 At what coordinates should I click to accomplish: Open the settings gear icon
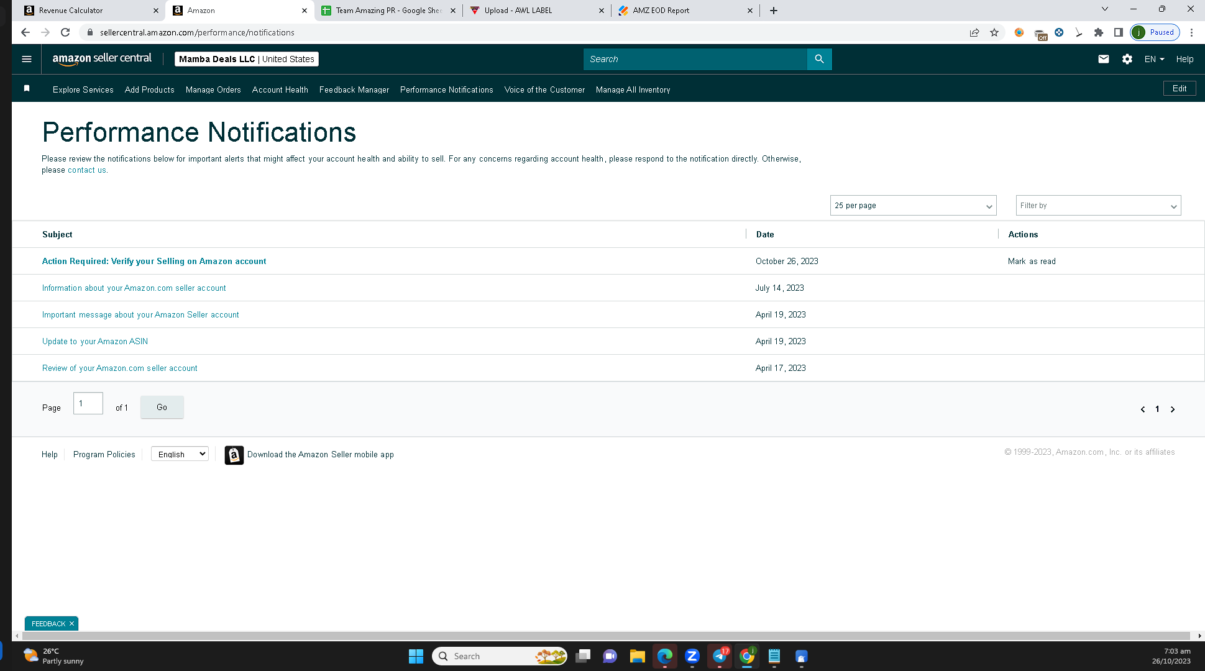point(1127,59)
